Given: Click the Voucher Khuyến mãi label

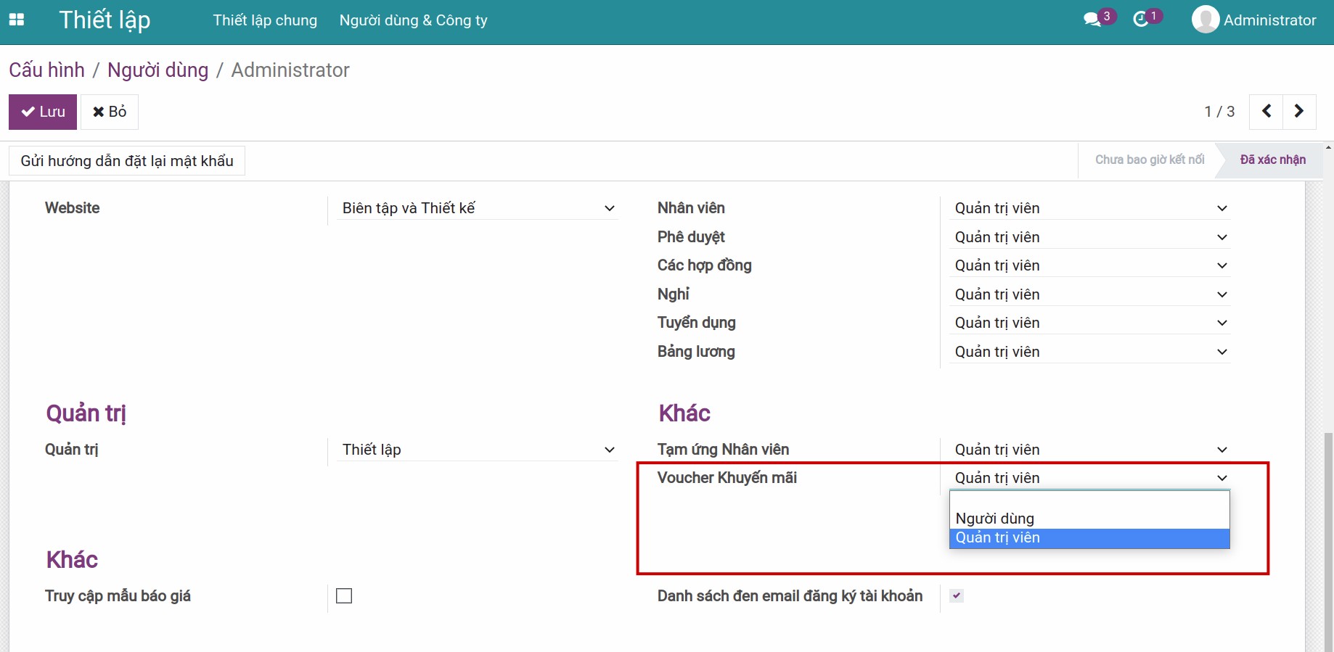Looking at the screenshot, I should 727,478.
